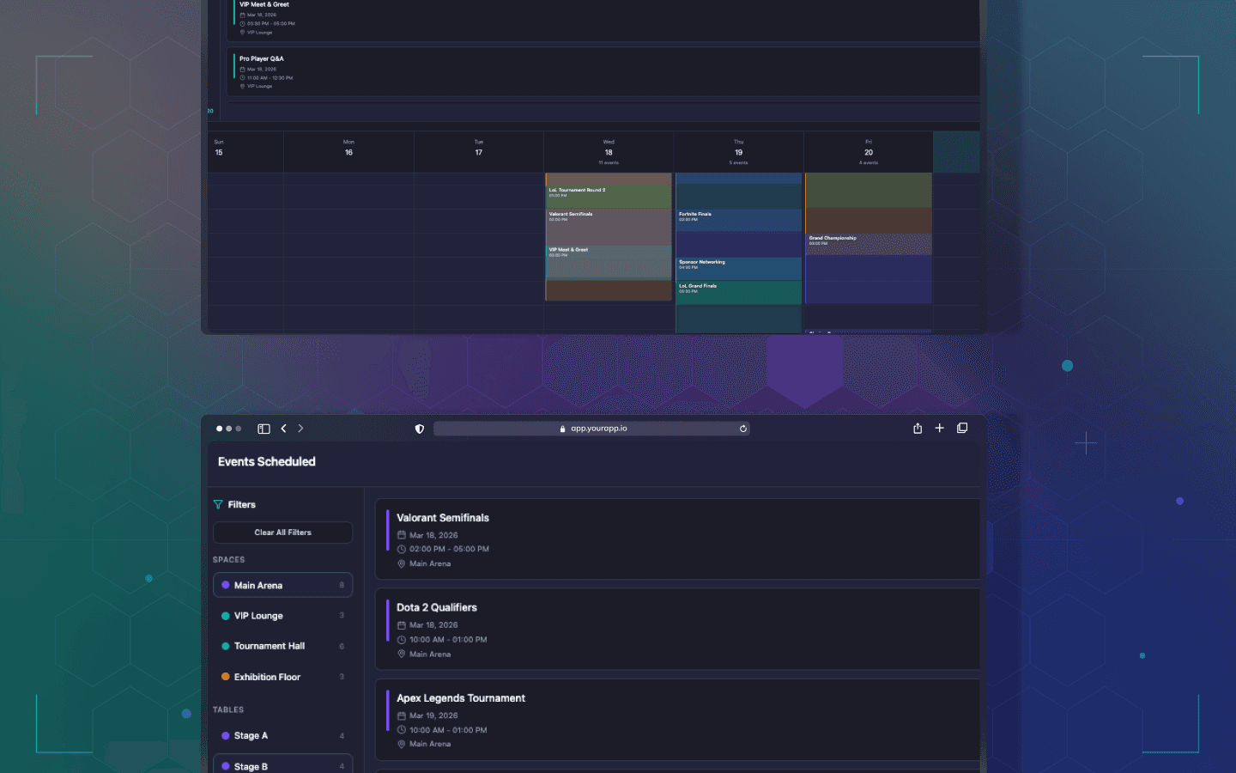
Task: Open Sponsor Networking calendar block
Action: tap(738, 268)
